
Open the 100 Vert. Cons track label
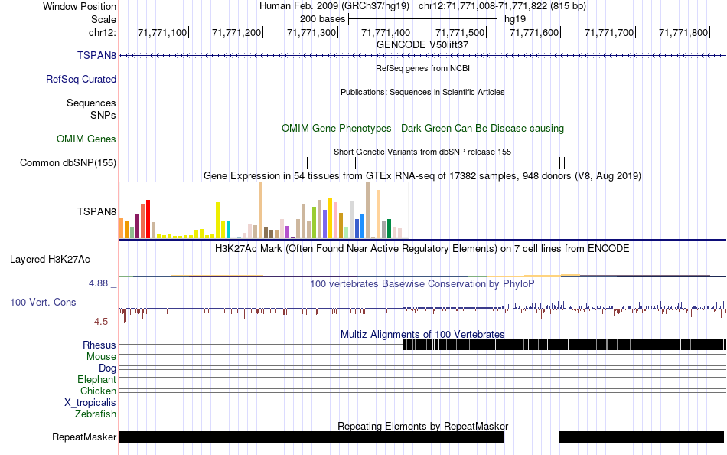(43, 303)
